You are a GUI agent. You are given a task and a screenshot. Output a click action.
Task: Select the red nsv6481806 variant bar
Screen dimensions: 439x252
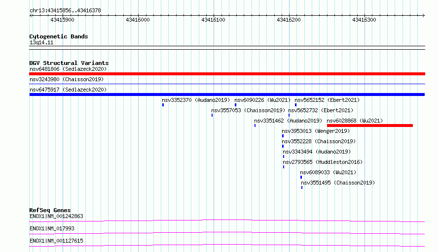pos(227,74)
